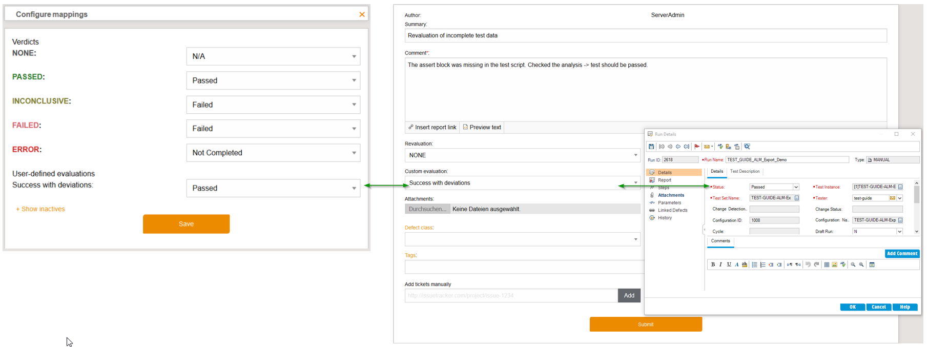Insert bulleted list in comment editor
The height and width of the screenshot is (347, 928).
pyautogui.click(x=754, y=264)
